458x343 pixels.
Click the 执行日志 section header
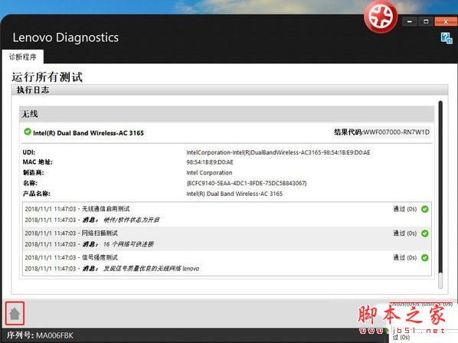point(230,90)
